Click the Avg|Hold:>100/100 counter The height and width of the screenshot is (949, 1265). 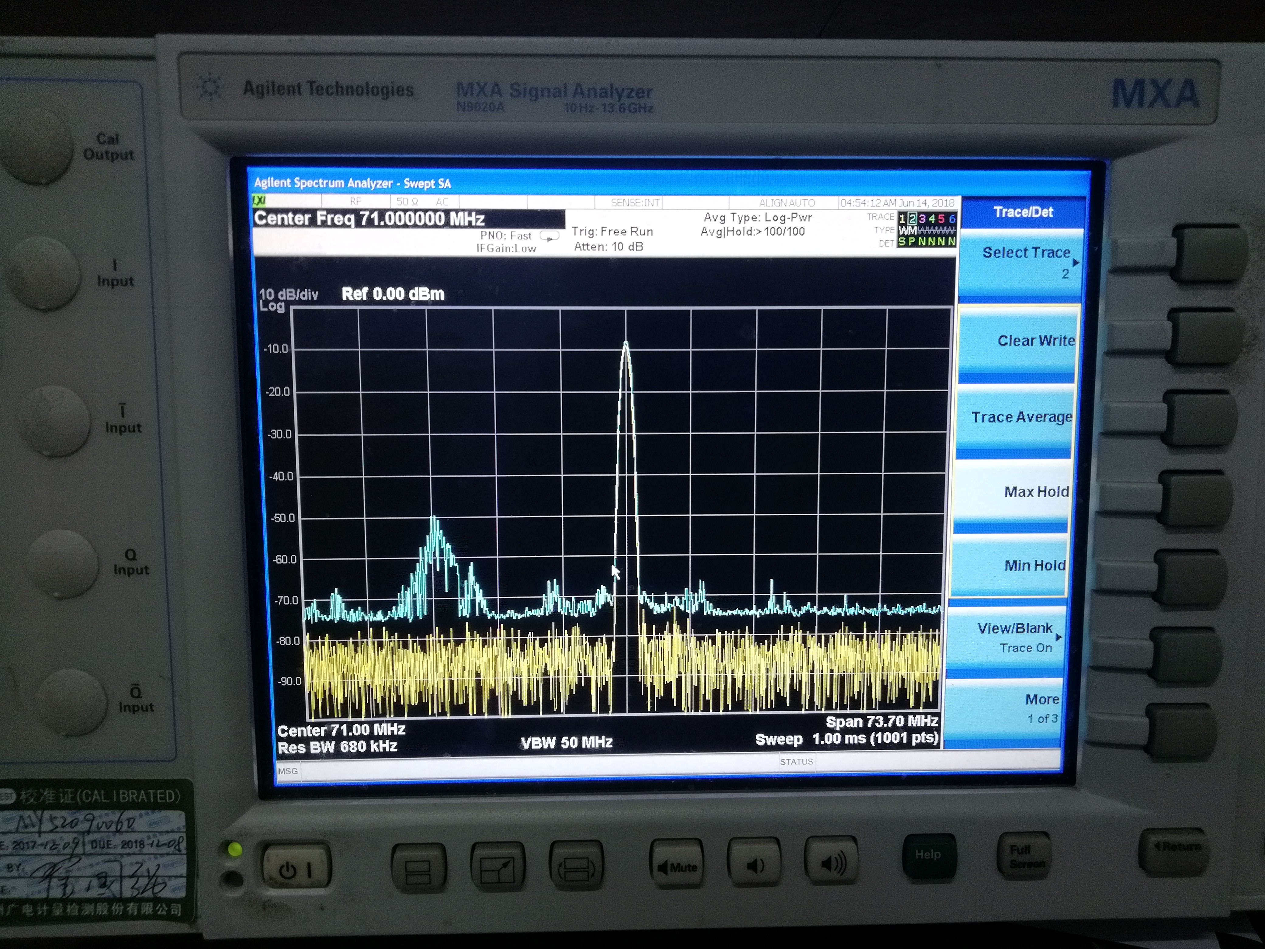point(753,232)
